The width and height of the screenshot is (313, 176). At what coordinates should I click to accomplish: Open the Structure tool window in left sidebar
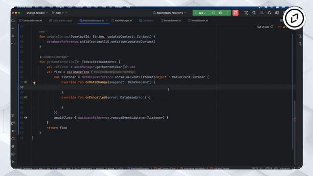(x=13, y=36)
